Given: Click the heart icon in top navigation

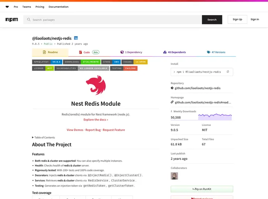Looking at the screenshot, I should click(7, 7).
